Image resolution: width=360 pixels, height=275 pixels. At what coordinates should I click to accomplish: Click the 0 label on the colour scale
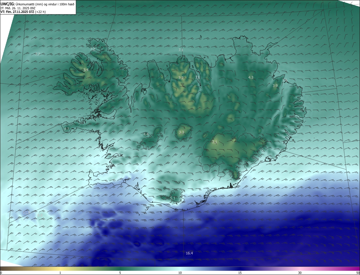point(1,273)
